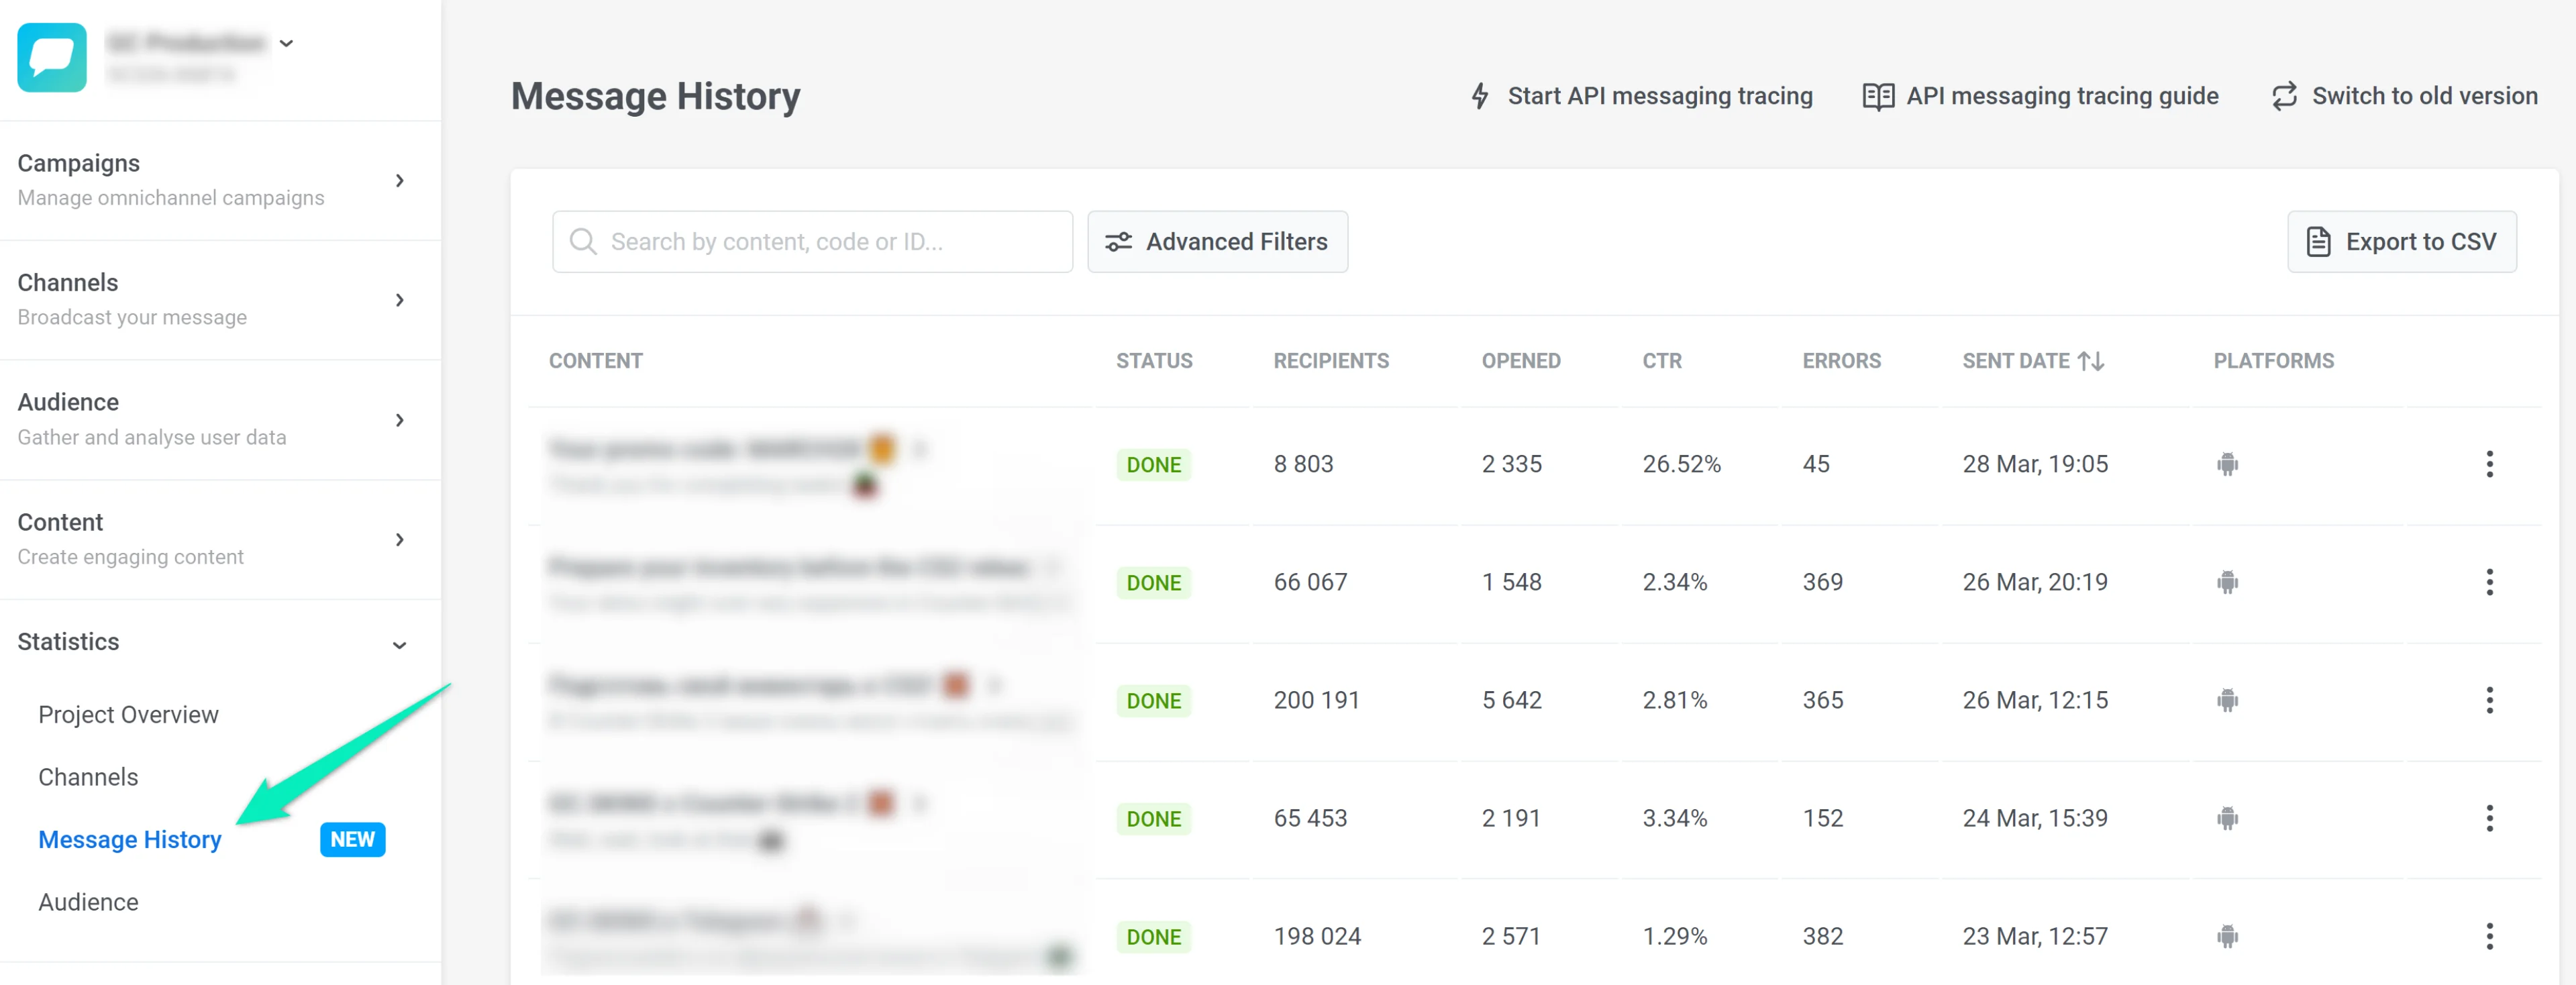Click Android icon in 26 Mar 12:15 row
Viewport: 2576px width, 985px height.
(2227, 700)
